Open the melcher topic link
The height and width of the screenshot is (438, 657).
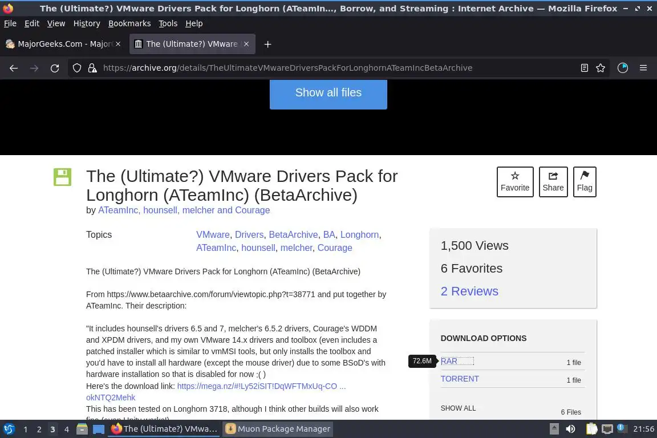click(296, 248)
